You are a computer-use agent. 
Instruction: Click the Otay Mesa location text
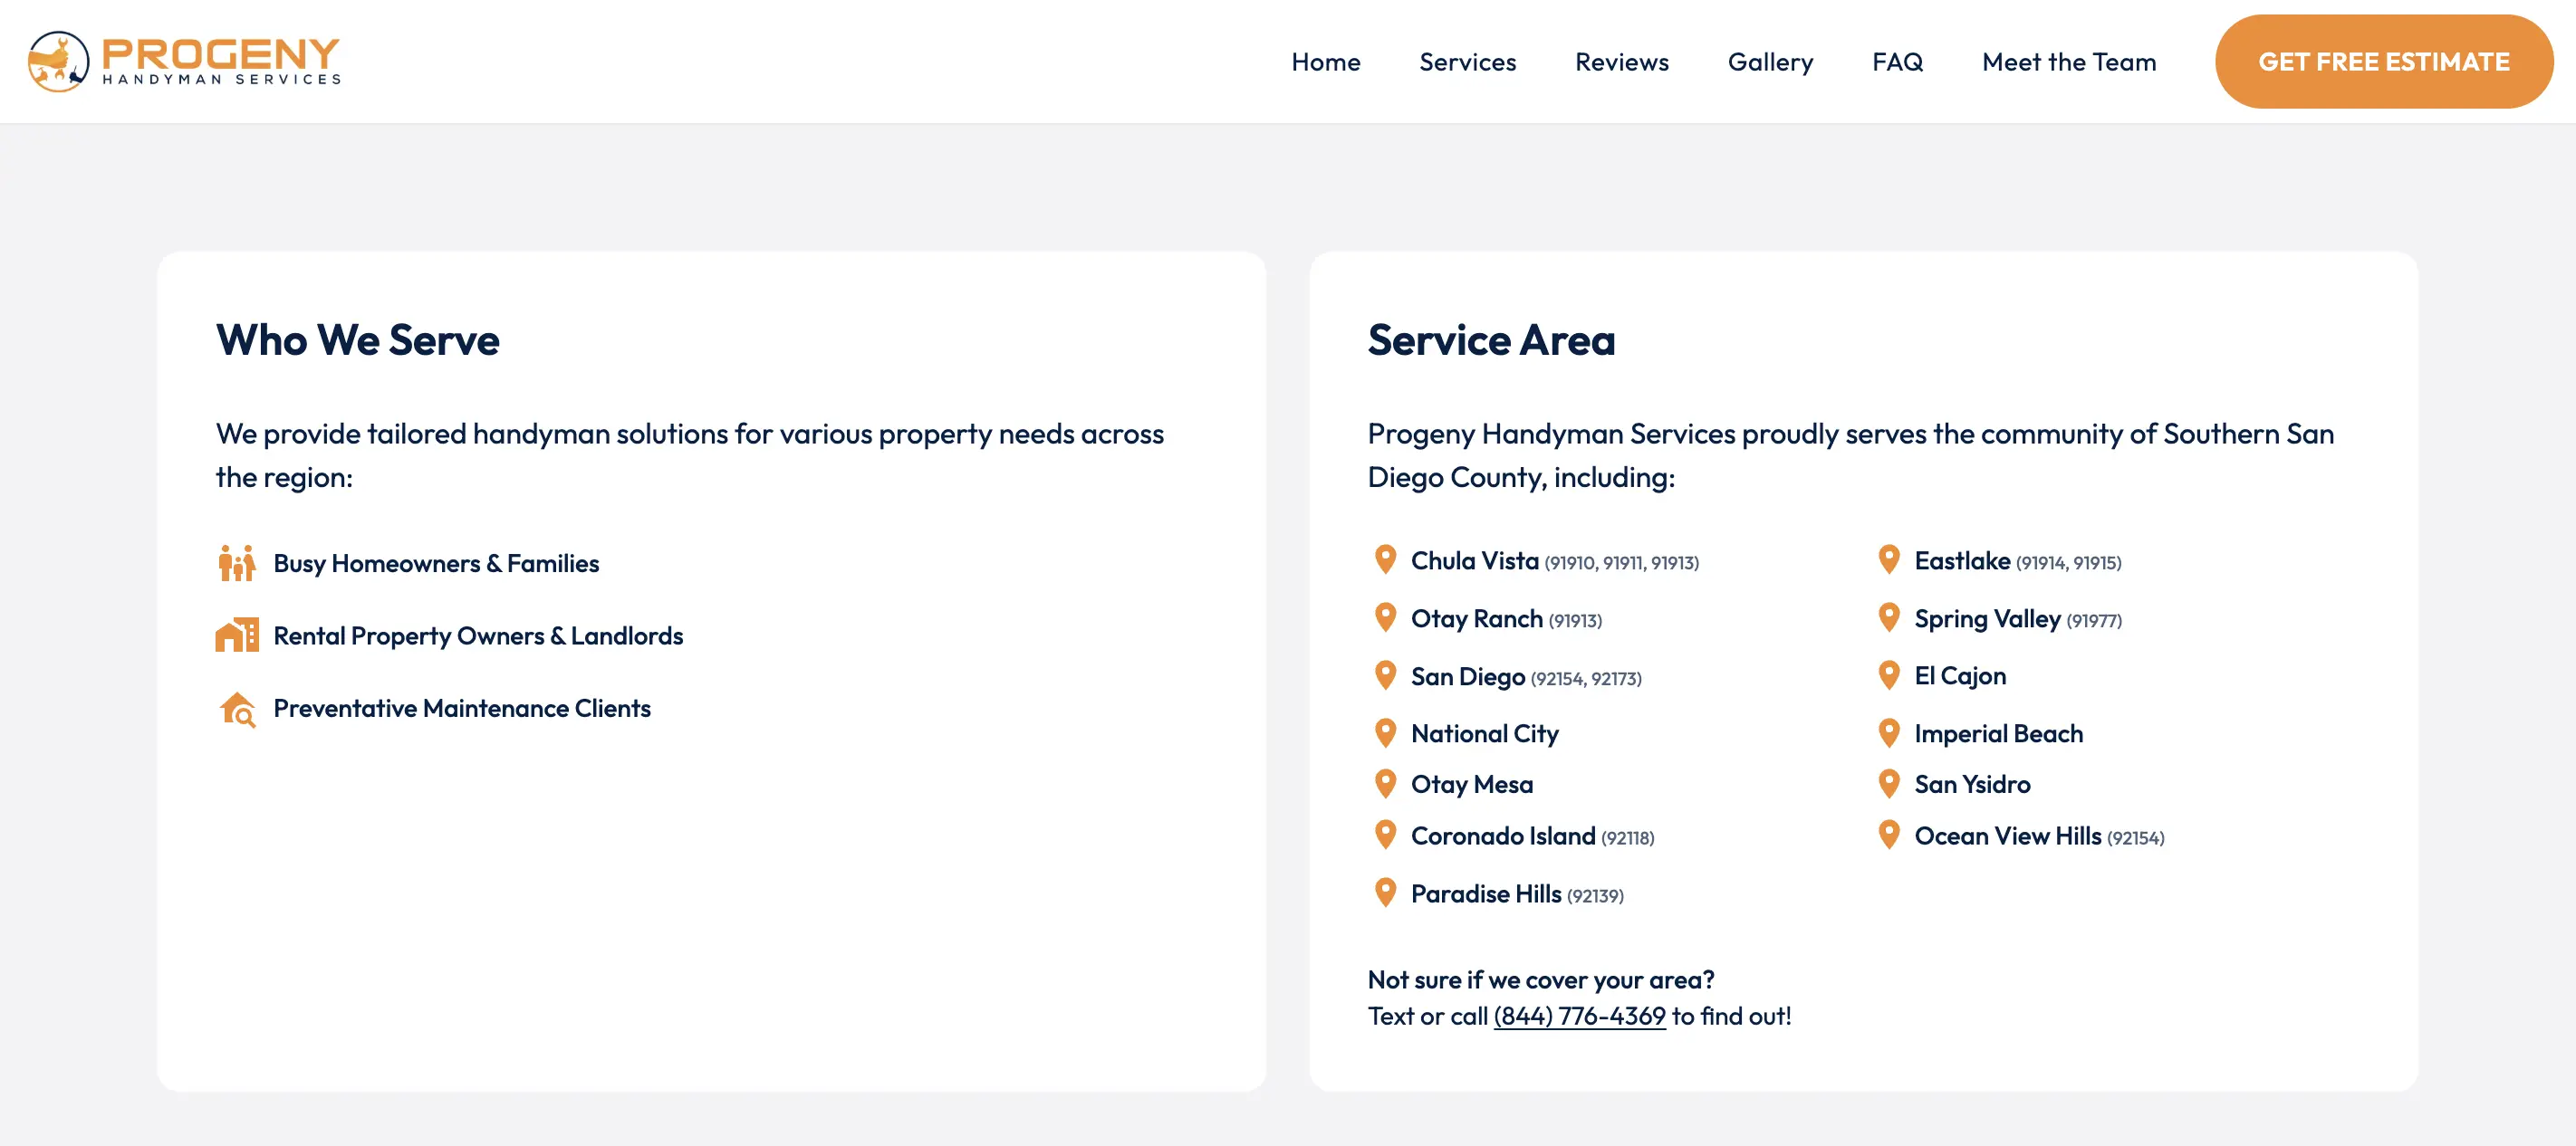click(x=1471, y=784)
